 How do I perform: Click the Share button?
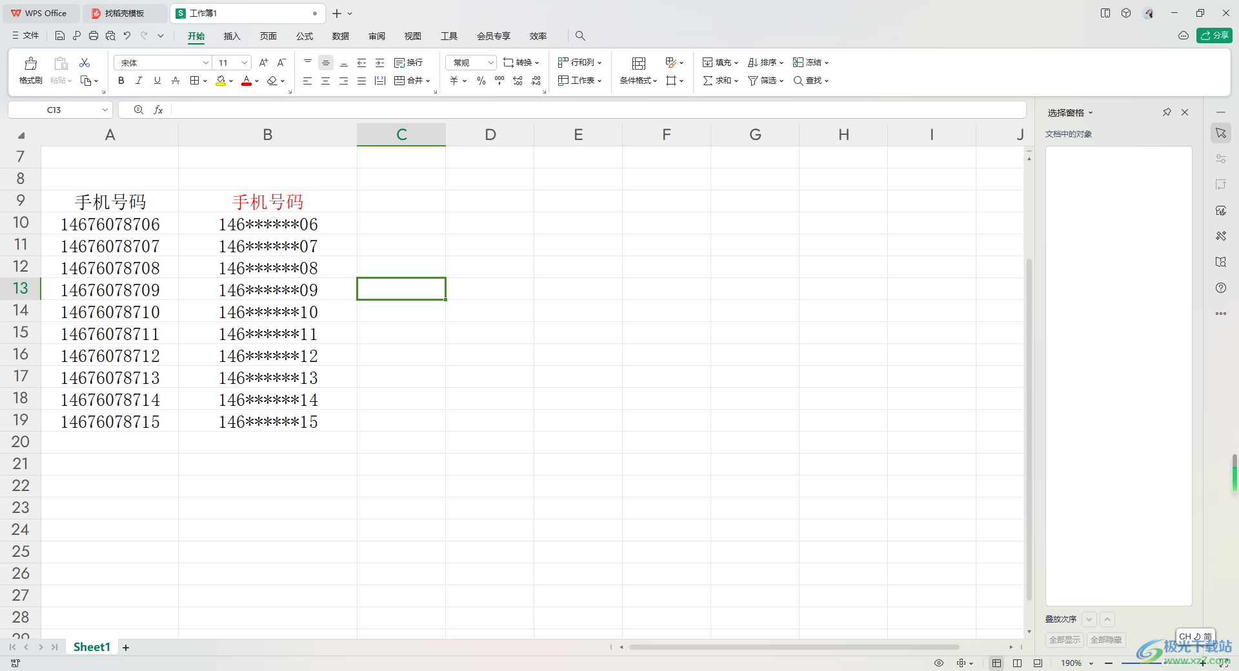coord(1214,35)
